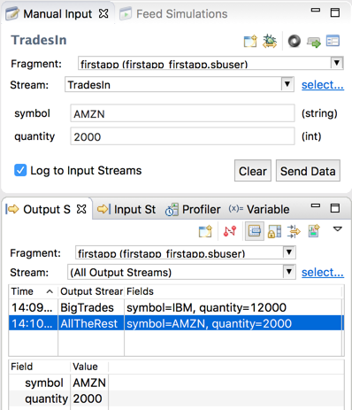Click the bug-with-arrows icon in TradesIn toolbar

(270, 41)
